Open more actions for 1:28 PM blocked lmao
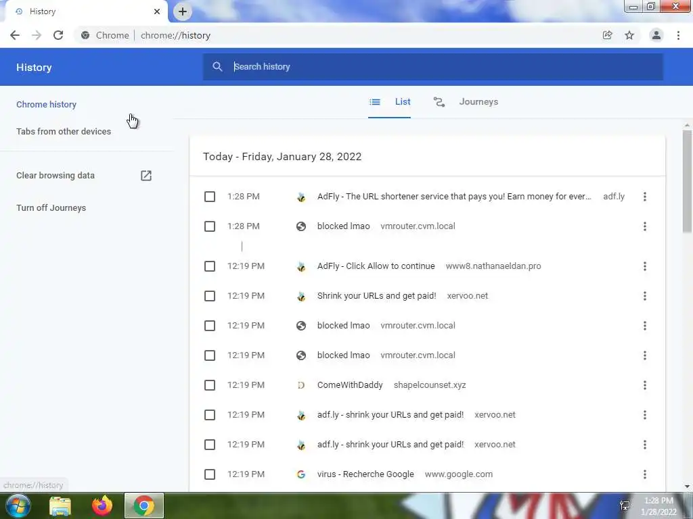Viewport: 693px width, 519px height. click(x=645, y=226)
